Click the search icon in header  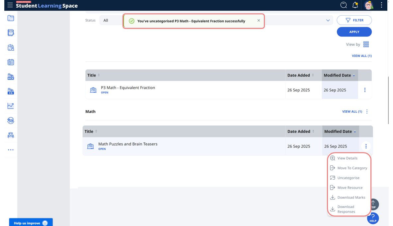(x=344, y=5)
